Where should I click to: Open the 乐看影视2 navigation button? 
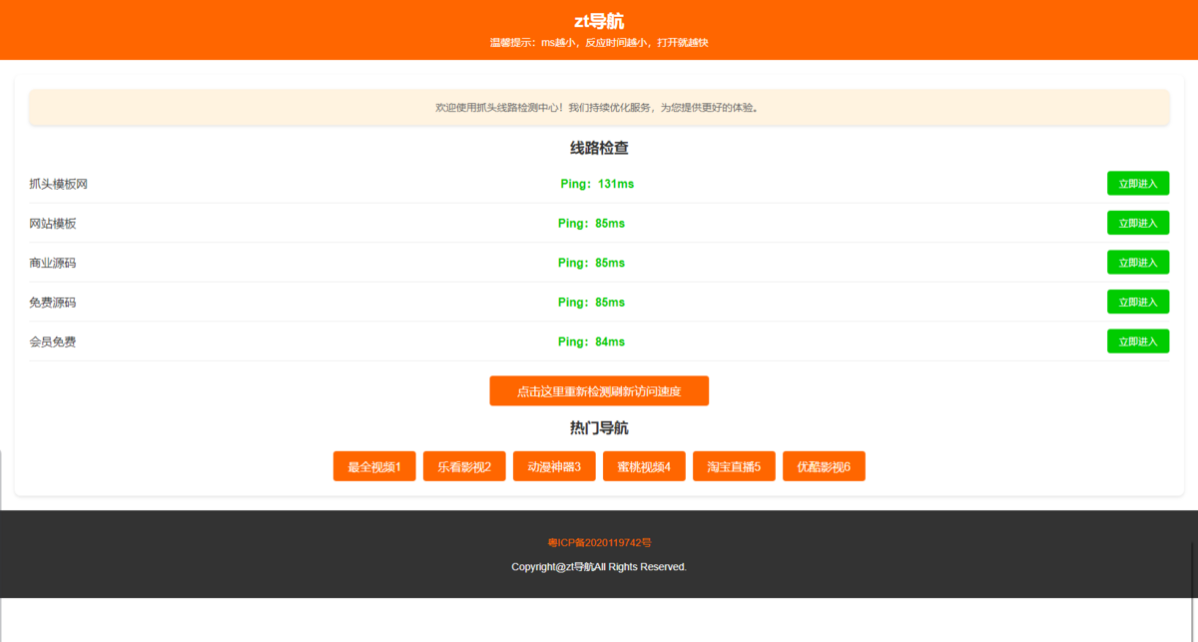tap(464, 466)
